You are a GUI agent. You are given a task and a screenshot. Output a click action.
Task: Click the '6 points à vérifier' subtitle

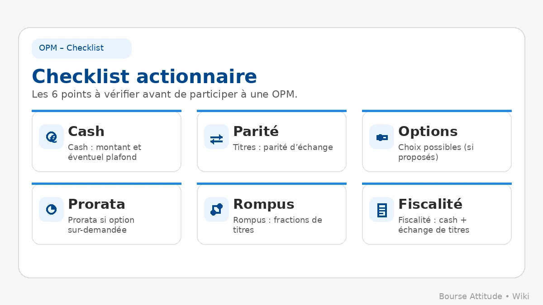tap(164, 95)
